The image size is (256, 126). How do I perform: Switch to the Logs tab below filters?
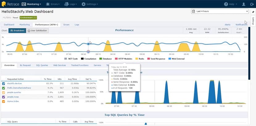pos(77,25)
